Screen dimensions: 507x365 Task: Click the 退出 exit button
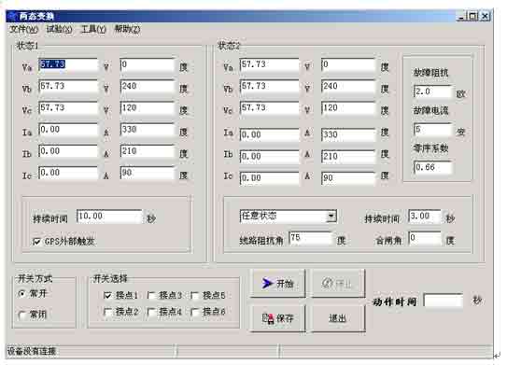coord(338,318)
